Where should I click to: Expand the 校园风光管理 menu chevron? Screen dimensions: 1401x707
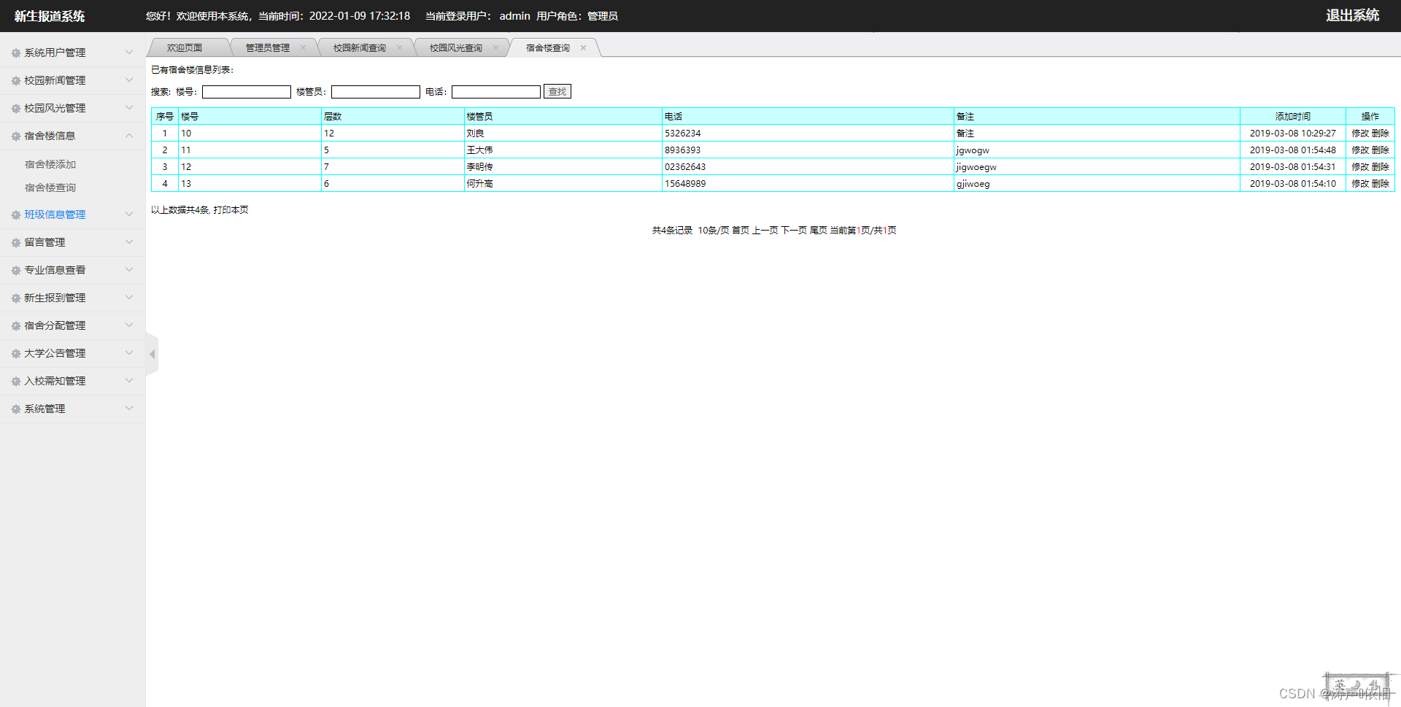[129, 107]
